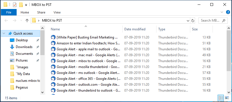The height and width of the screenshot is (102, 232).
Task: Open Downloads in the navigation pane
Action: (24, 47)
